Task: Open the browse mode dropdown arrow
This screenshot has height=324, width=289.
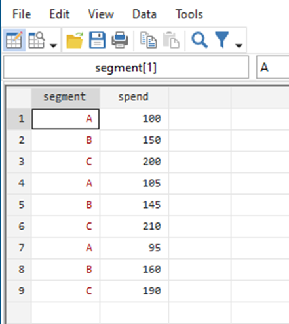Action: coord(53,45)
